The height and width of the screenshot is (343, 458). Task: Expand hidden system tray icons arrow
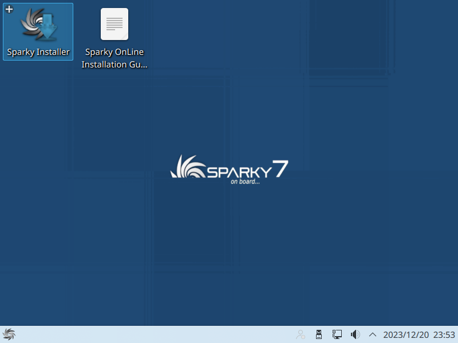[x=373, y=334]
